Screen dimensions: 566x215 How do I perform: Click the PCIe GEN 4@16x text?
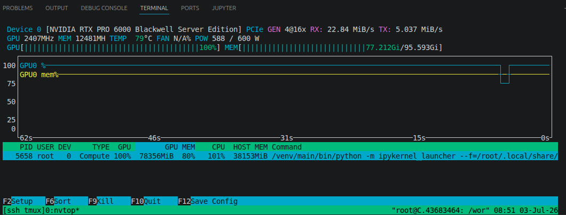coord(276,29)
